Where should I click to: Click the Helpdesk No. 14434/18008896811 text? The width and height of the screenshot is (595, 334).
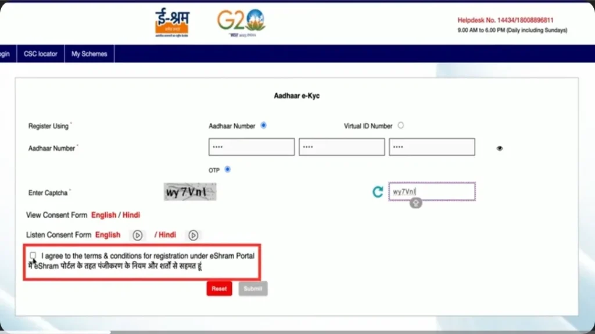505,20
